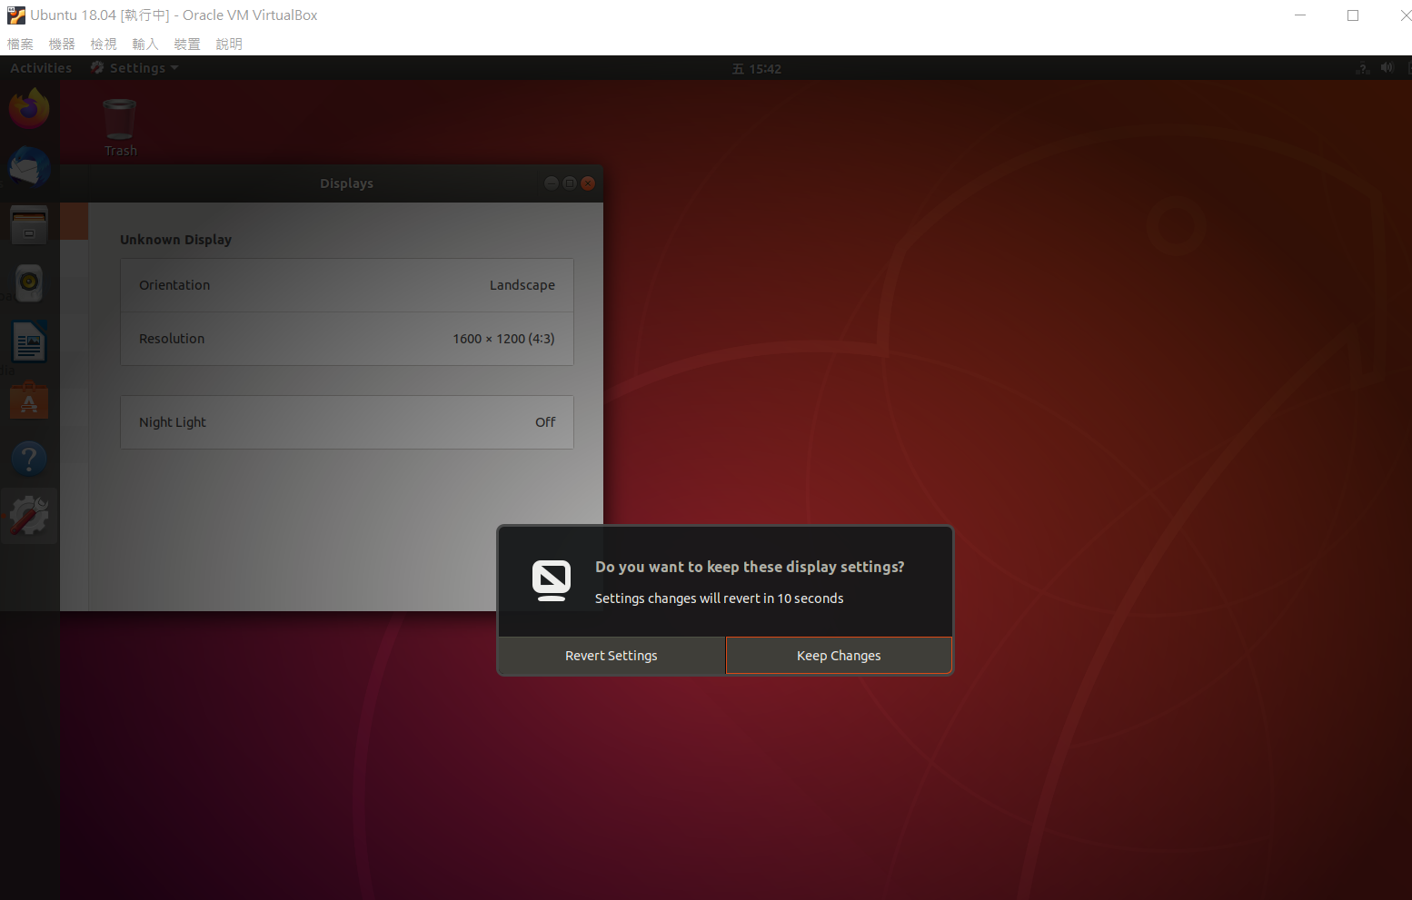Select the Settings tool icon in the dock

click(29, 516)
